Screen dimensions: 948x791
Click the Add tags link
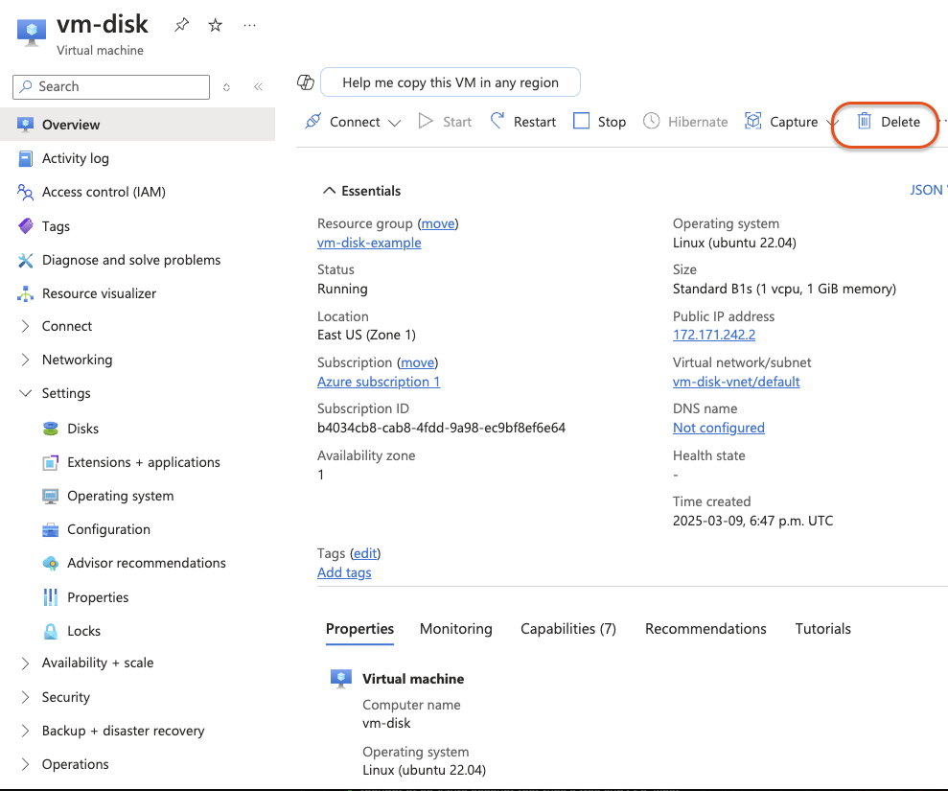pyautogui.click(x=344, y=572)
